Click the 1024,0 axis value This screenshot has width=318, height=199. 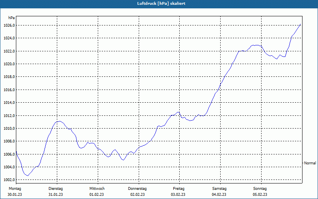[9, 38]
